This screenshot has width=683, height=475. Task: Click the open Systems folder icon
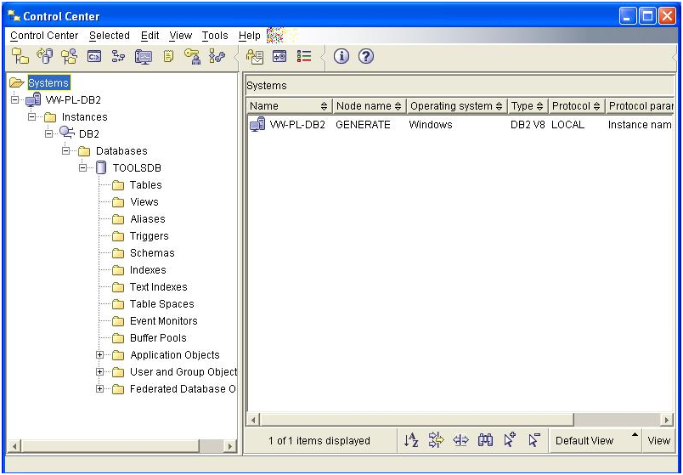[x=16, y=82]
